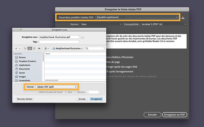
Task: Open the item arrangement dropdown
Action: 46,49
